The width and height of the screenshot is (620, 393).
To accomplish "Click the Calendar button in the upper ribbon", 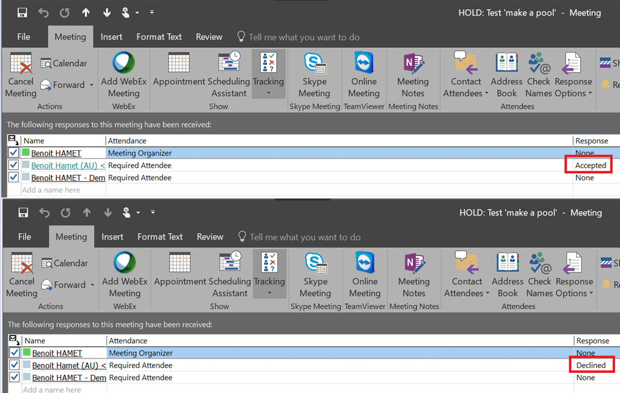I will point(64,63).
